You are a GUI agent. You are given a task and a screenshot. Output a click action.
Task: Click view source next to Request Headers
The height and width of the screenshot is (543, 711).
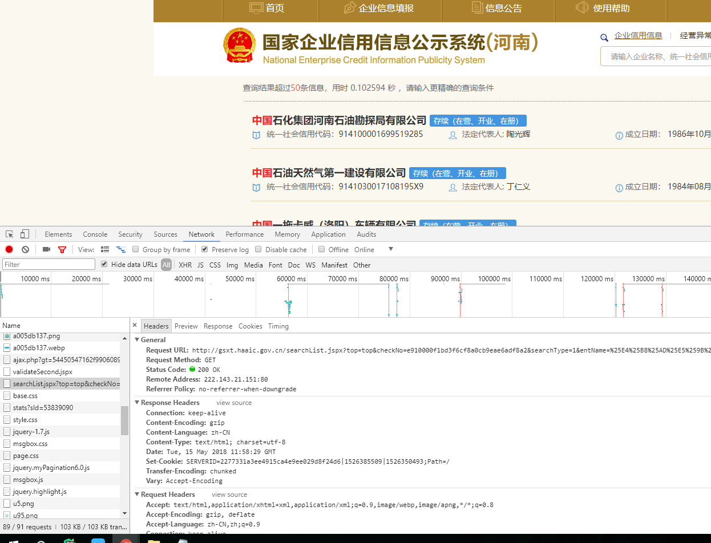coord(229,494)
